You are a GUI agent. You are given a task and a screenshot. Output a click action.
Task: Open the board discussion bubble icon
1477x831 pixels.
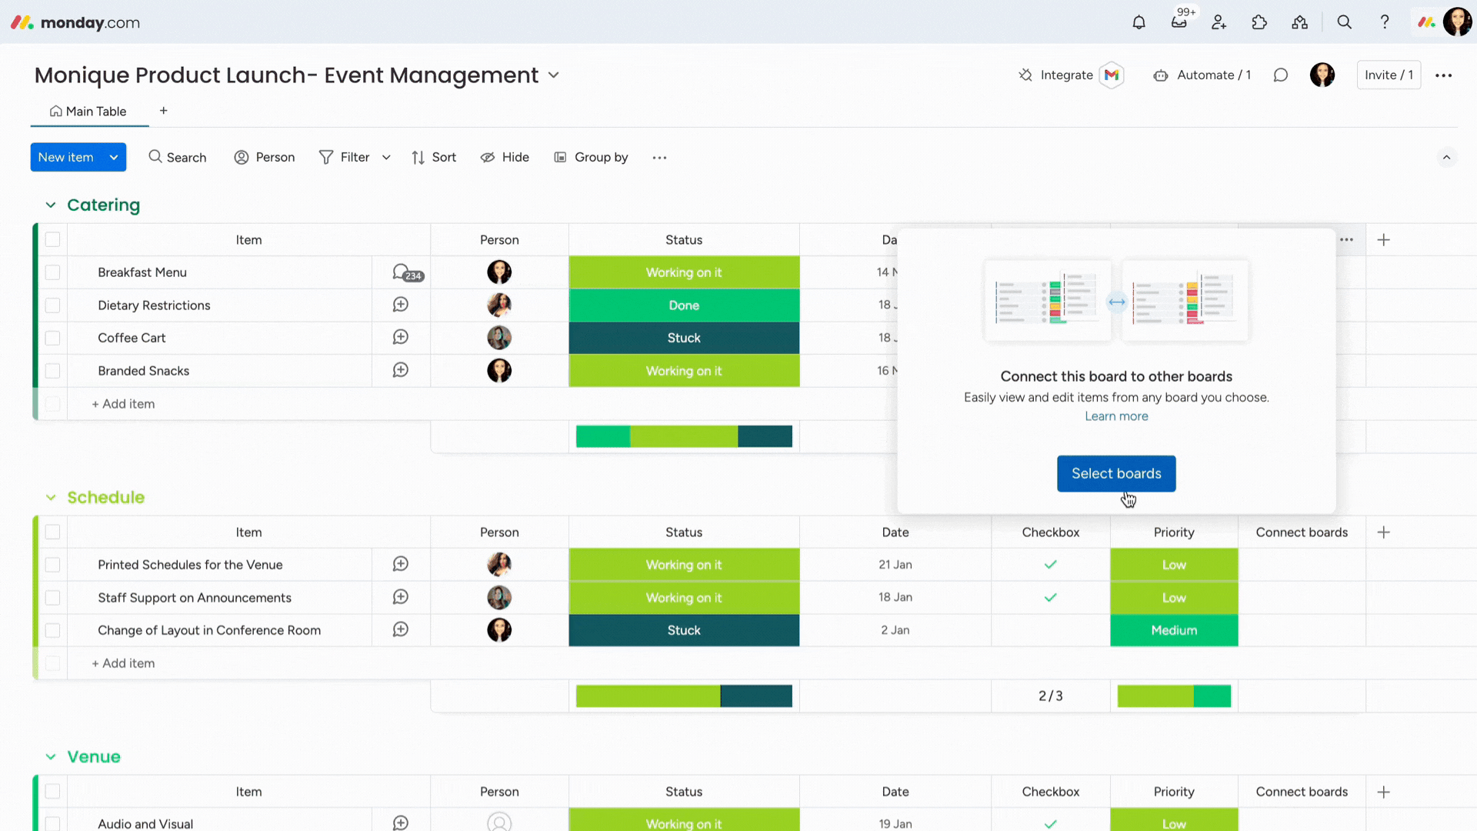1281,75
